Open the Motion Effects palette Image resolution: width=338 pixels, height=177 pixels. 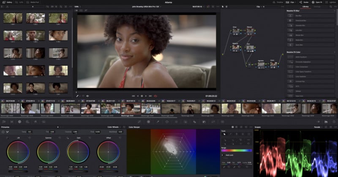[44, 122]
